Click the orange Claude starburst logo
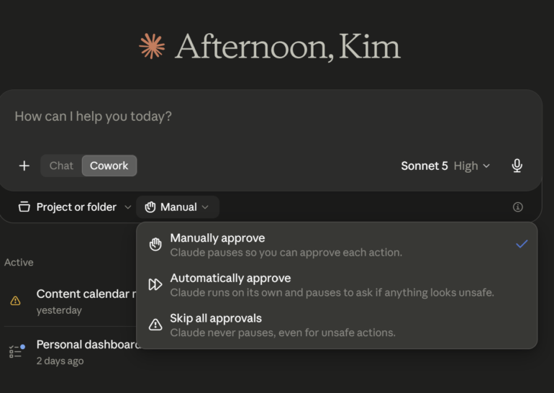554x393 pixels. pos(152,46)
